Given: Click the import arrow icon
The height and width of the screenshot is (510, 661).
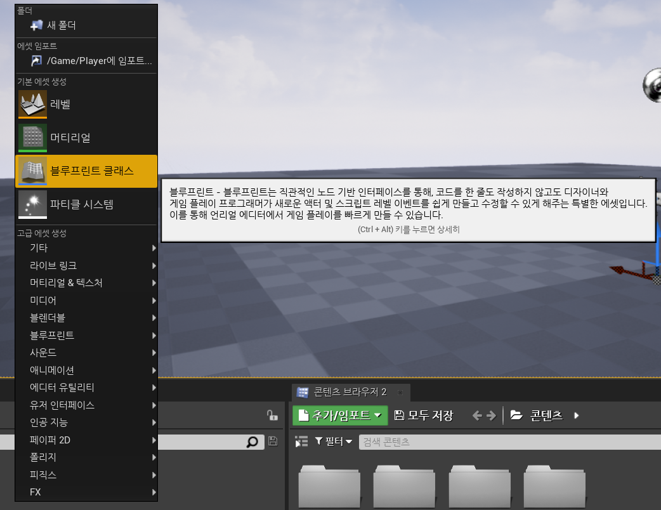Looking at the screenshot, I should click(36, 61).
